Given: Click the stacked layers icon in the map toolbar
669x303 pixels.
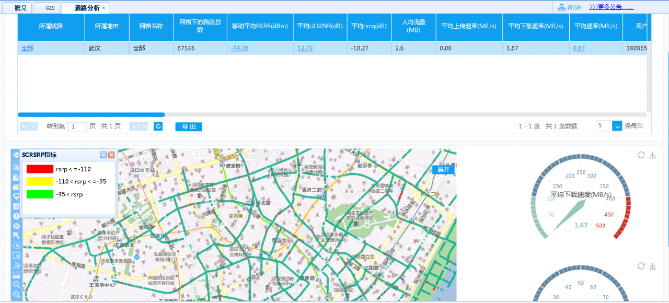Looking at the screenshot, I should click(16, 187).
